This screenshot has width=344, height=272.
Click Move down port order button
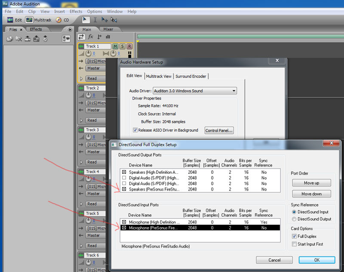coord(311,194)
